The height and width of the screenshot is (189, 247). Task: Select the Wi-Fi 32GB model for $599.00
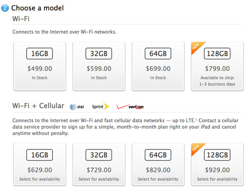pos(99,66)
